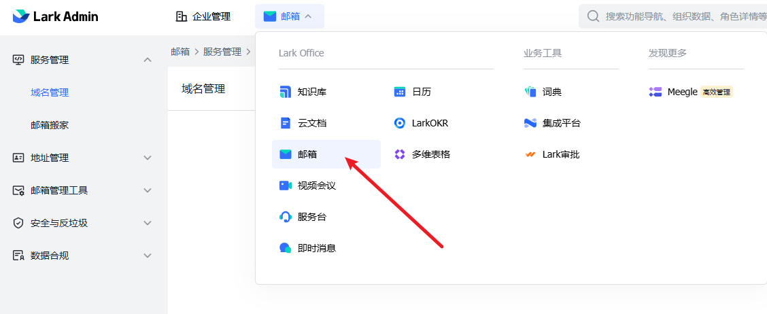This screenshot has height=314, width=767.
Task: Open 邮箱搬家 in the sidebar
Action: [x=50, y=125]
